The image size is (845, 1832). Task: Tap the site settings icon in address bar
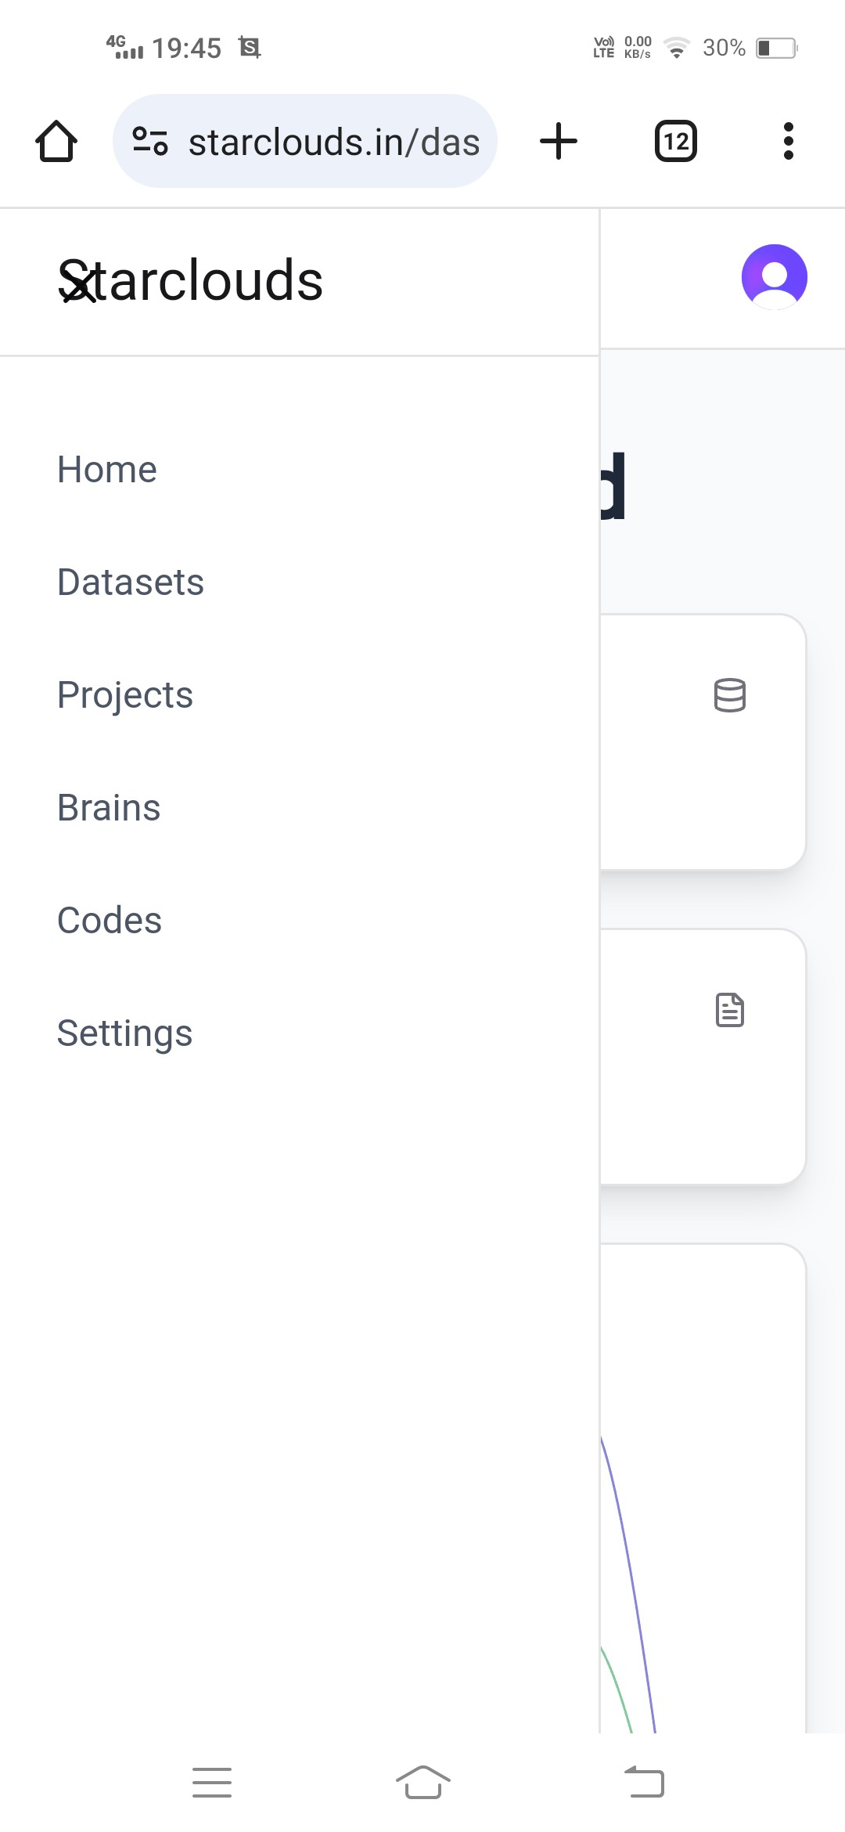coord(150,142)
